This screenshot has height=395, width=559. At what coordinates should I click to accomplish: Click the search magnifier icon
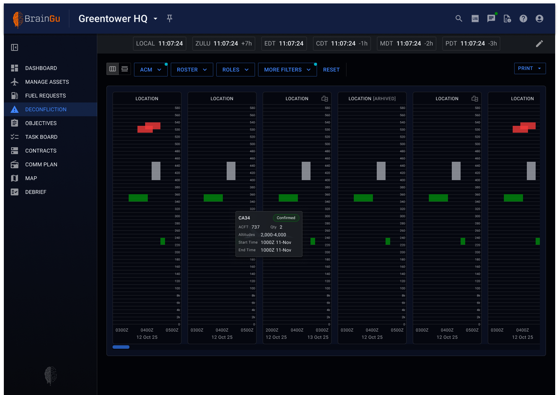pyautogui.click(x=459, y=18)
